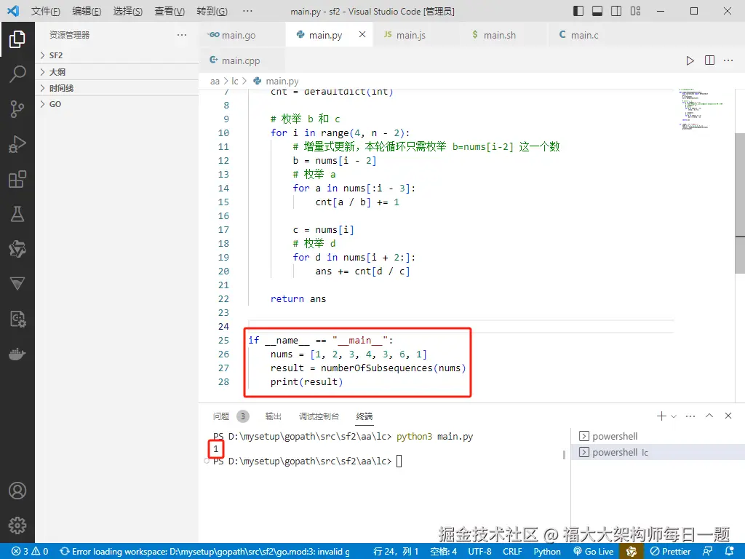This screenshot has height=559, width=745.
Task: Click 行 24, 列 1 cursor position
Action: [396, 552]
